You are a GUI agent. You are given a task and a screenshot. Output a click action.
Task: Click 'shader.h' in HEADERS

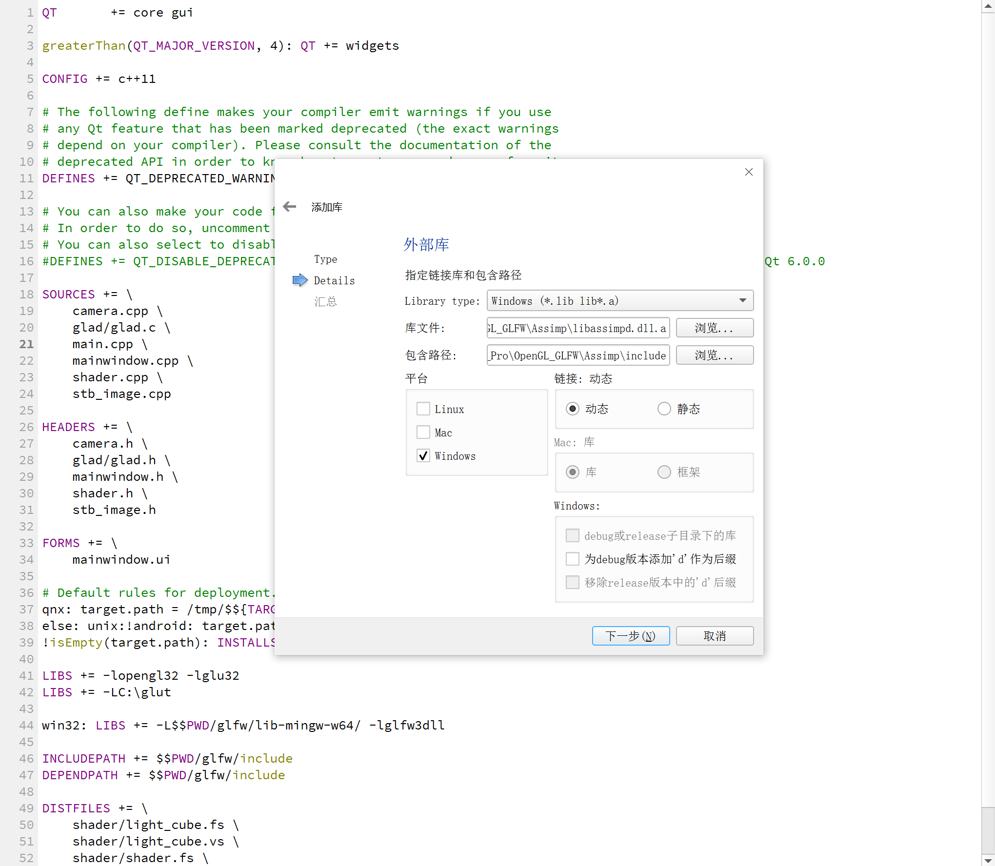(x=103, y=493)
